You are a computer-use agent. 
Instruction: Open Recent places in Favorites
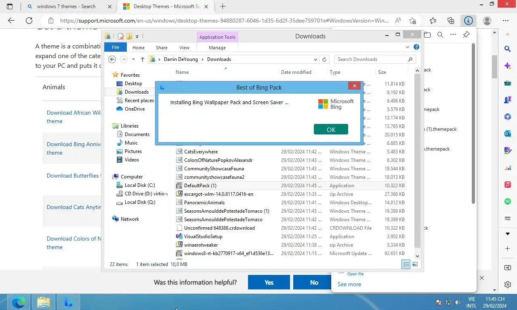(x=139, y=101)
